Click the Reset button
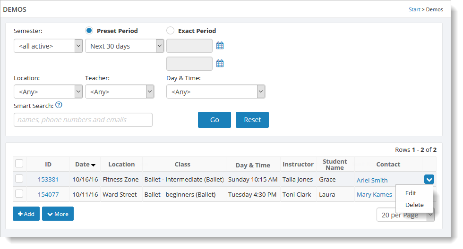 [252, 120]
